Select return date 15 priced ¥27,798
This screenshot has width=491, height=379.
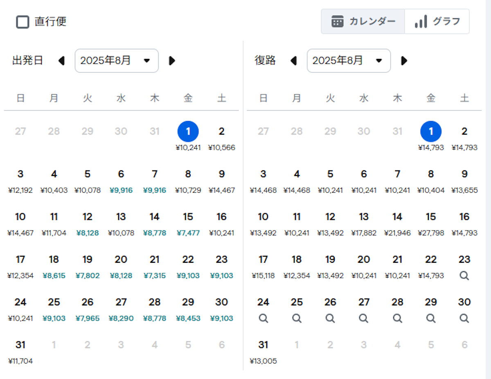(430, 224)
